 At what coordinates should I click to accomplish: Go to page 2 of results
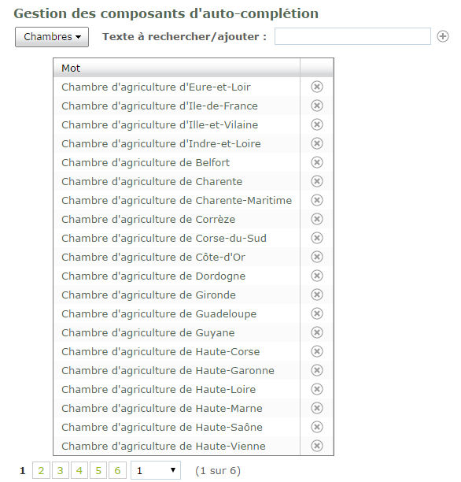point(41,470)
